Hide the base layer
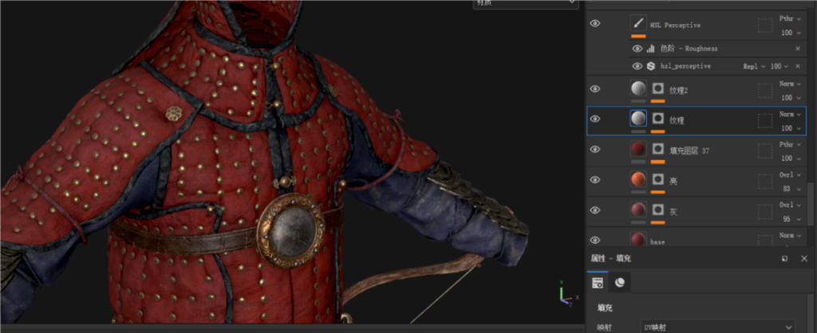 [594, 240]
